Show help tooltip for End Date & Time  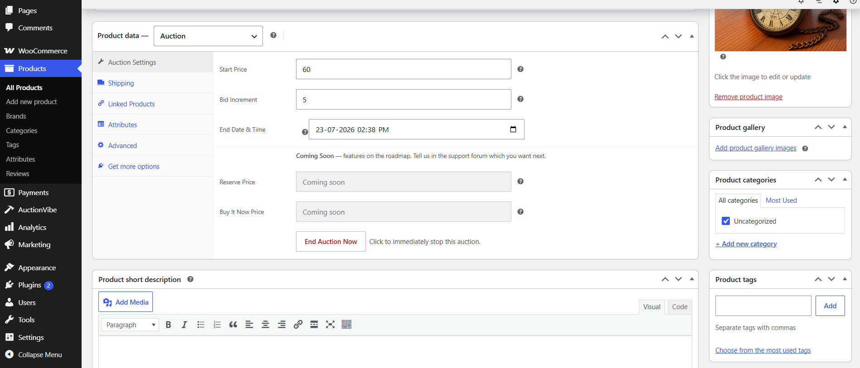305,132
